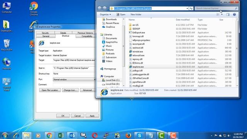The image size is (247, 139).
Task: Open Windows Media Player from taskbar
Action: 38,136
